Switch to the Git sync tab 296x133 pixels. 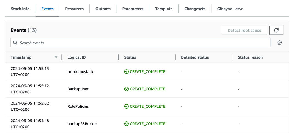click(x=230, y=9)
